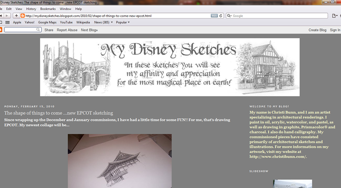341x188 pixels.
Task: Open YouTube bookmark
Action: pyautogui.click(x=67, y=22)
